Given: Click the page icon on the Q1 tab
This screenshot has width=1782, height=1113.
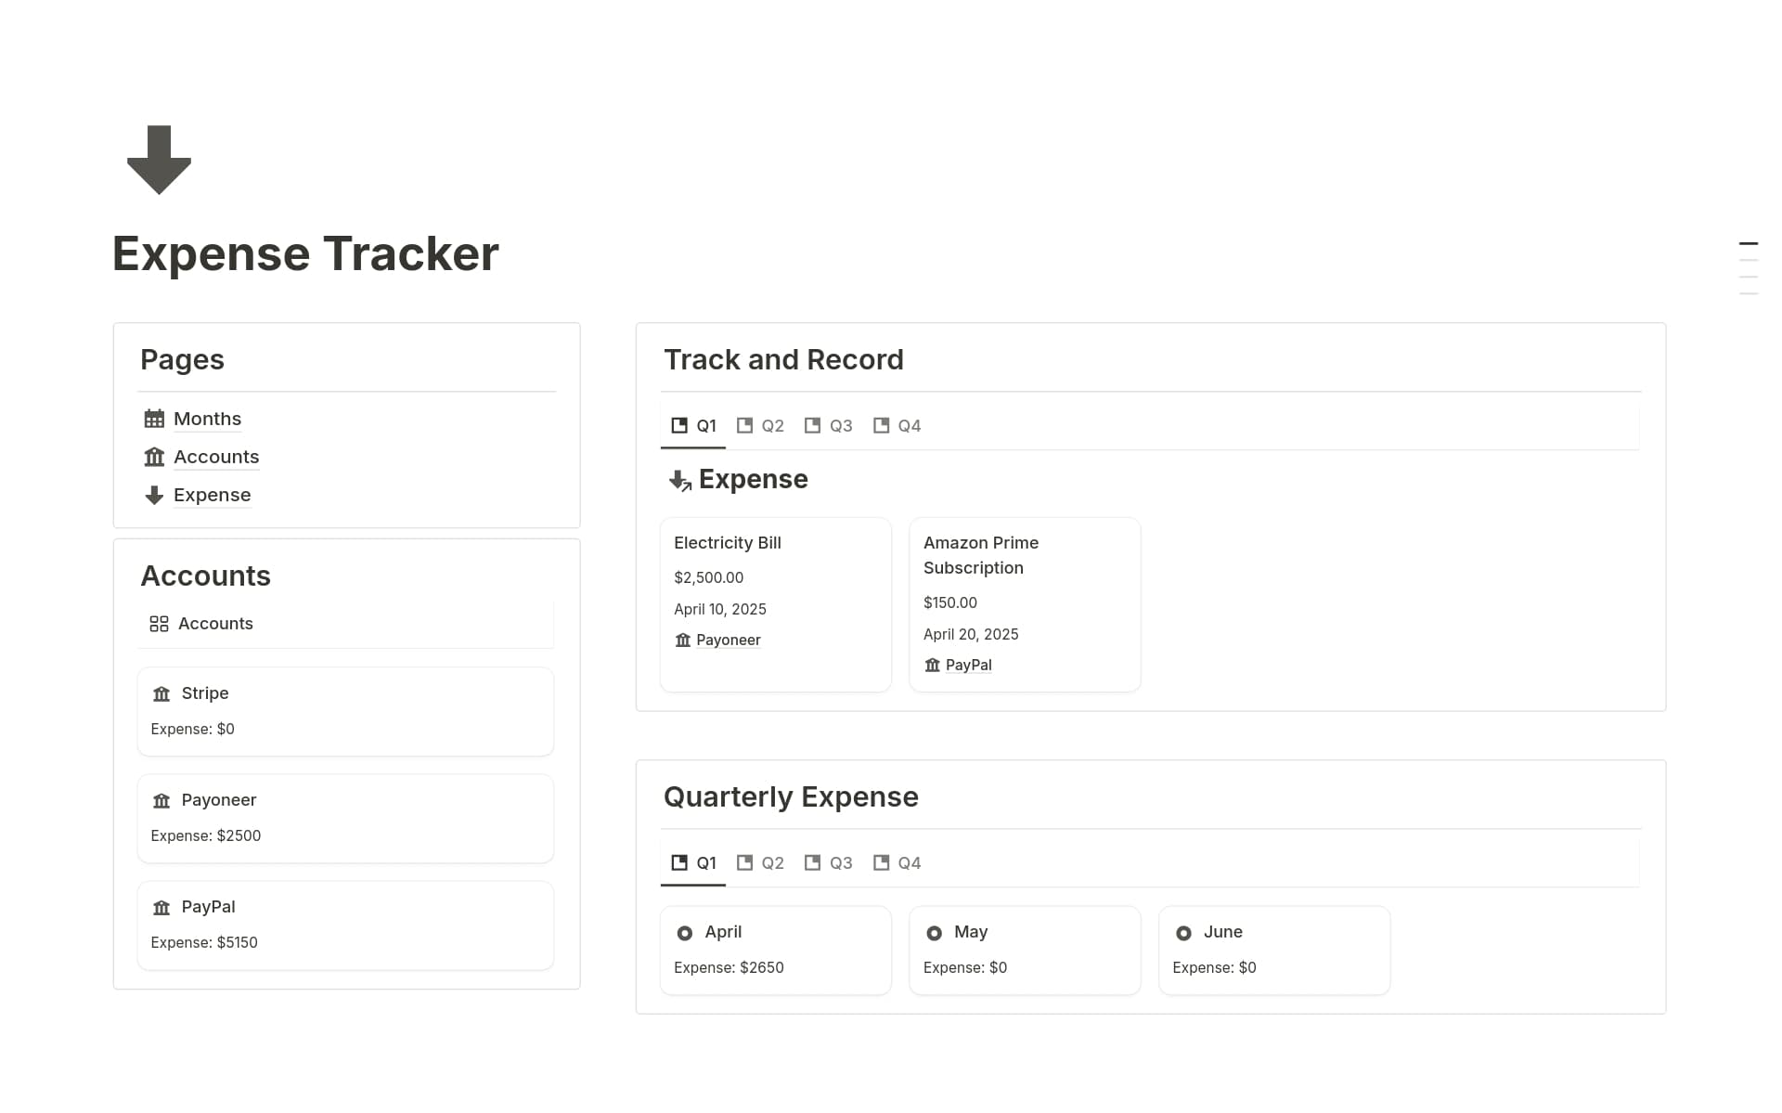Looking at the screenshot, I should pos(678,424).
